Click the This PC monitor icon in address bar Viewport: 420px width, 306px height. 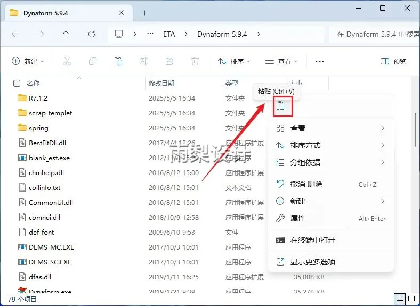tap(119, 34)
